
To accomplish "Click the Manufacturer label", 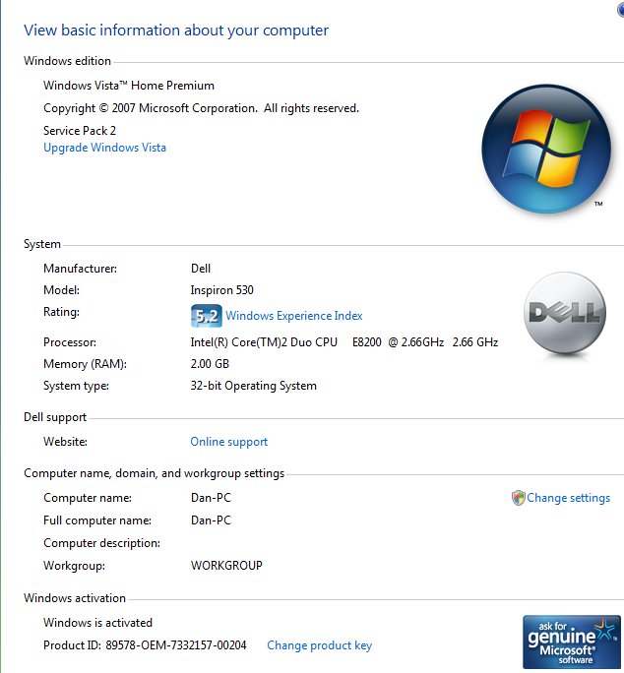I will (80, 269).
